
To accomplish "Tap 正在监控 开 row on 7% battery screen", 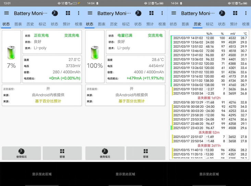I will tap(42, 89).
